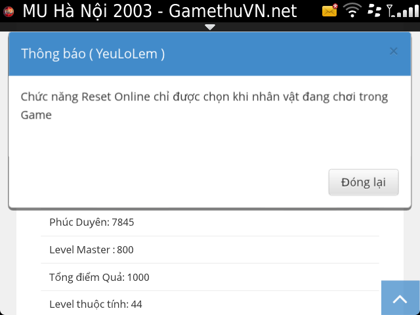Tap the BlackBerry logo status icon
Screen dimensions: 420x315
tap(375, 10)
